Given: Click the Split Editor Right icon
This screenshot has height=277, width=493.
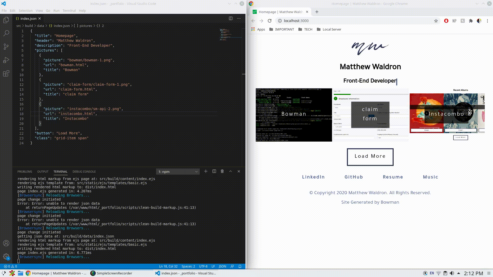Looking at the screenshot, I should pos(231,18).
